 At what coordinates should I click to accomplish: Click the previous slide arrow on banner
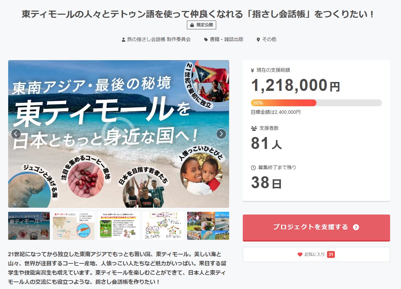[x=16, y=134]
